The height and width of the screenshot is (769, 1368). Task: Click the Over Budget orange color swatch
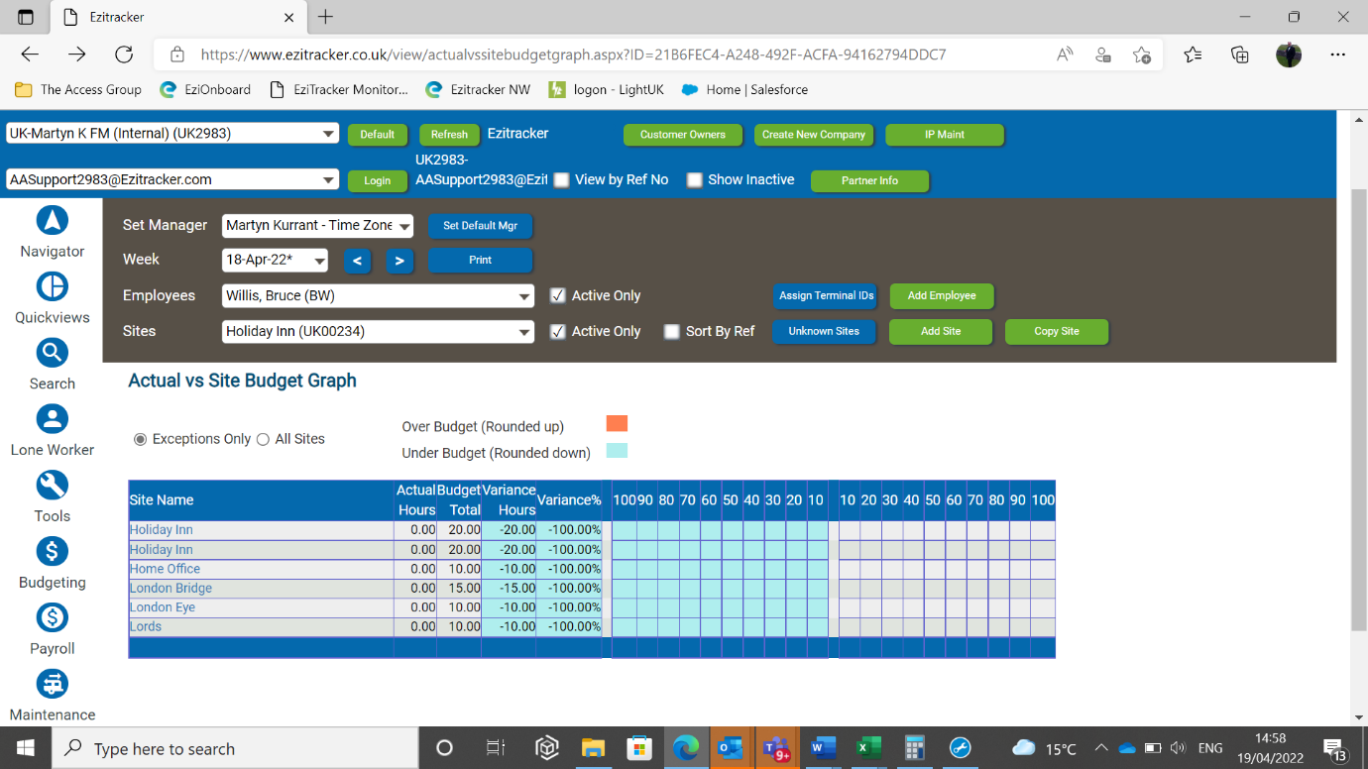coord(618,423)
